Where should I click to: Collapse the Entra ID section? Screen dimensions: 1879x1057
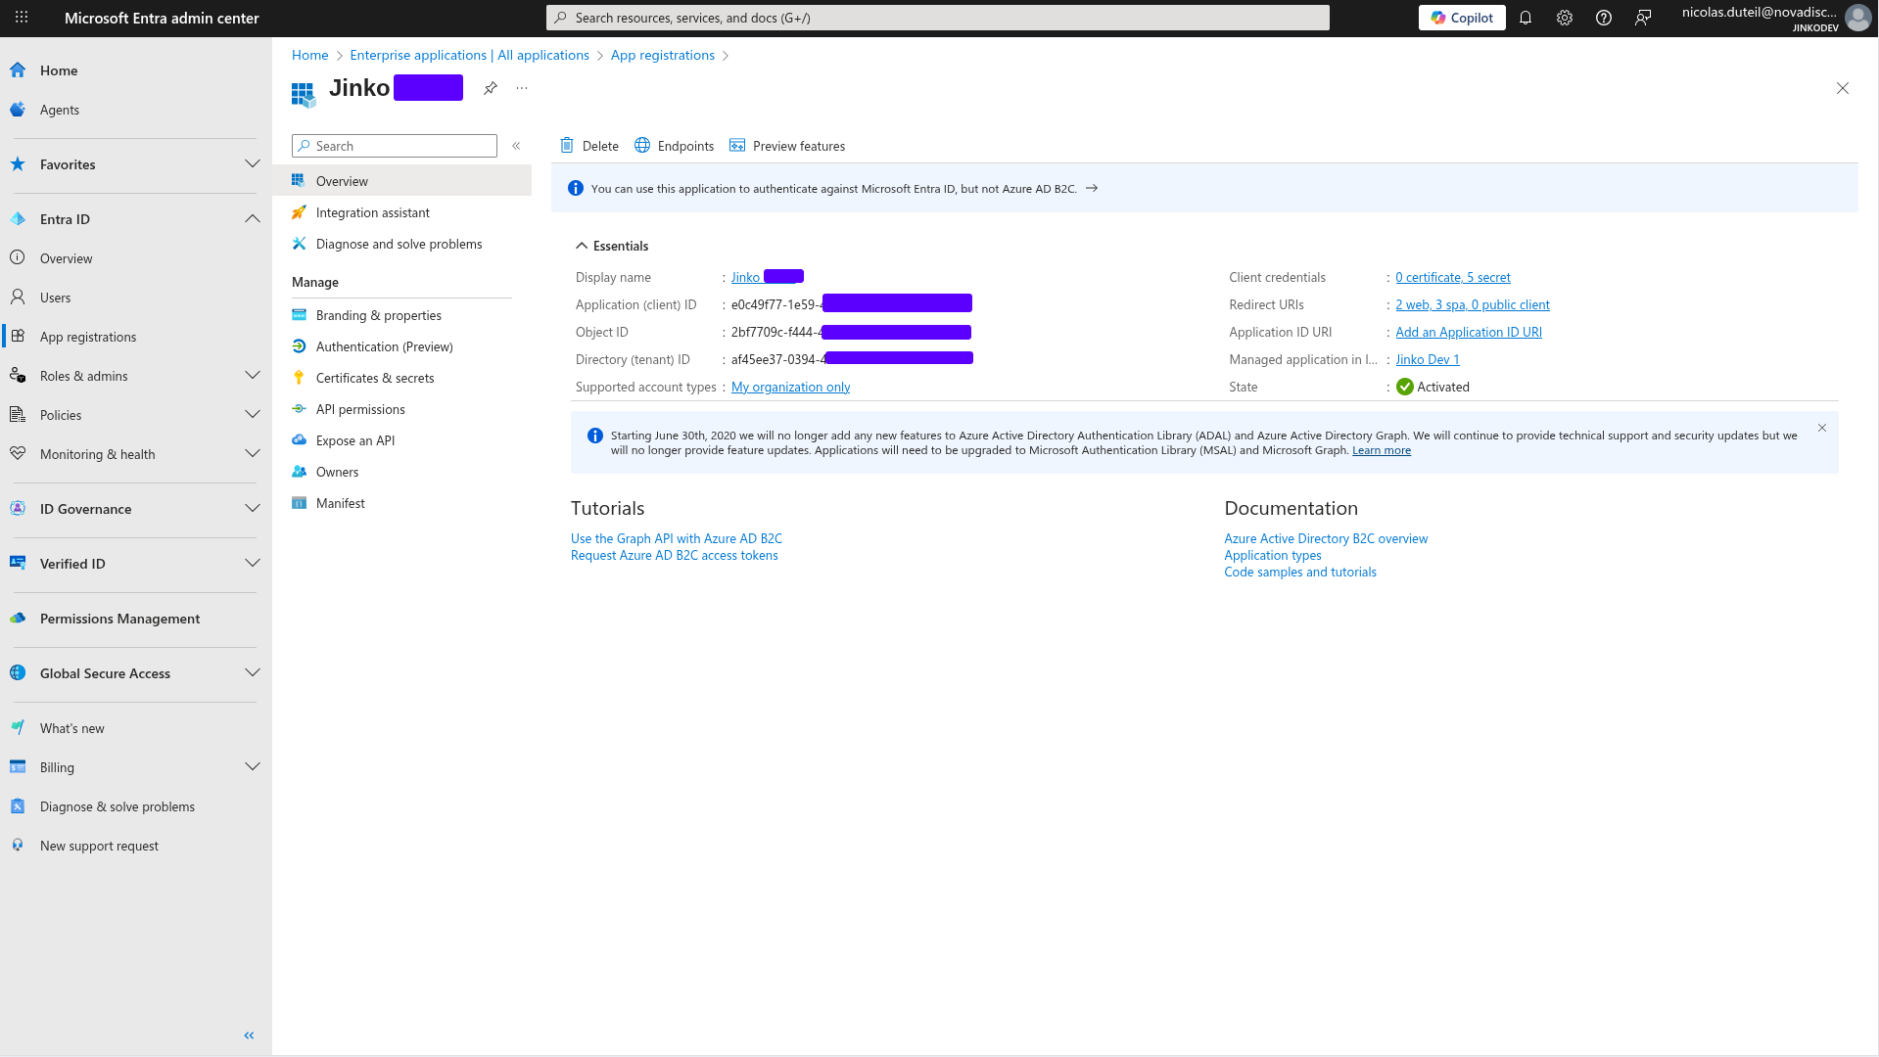pos(253,218)
